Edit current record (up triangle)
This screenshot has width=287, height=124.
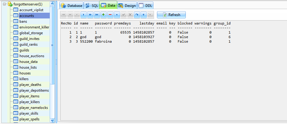tap(117, 15)
